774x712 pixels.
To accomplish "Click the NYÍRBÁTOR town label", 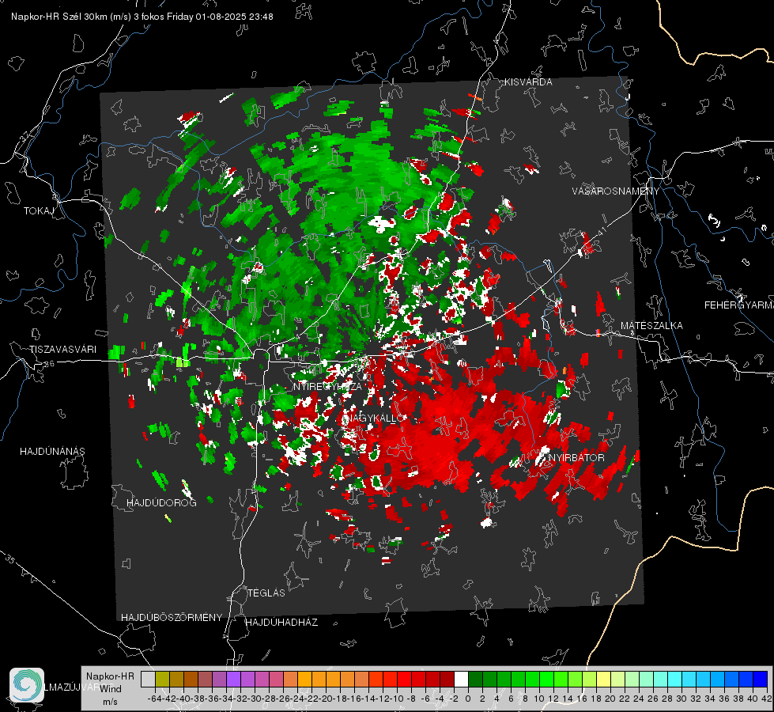I will [576, 457].
